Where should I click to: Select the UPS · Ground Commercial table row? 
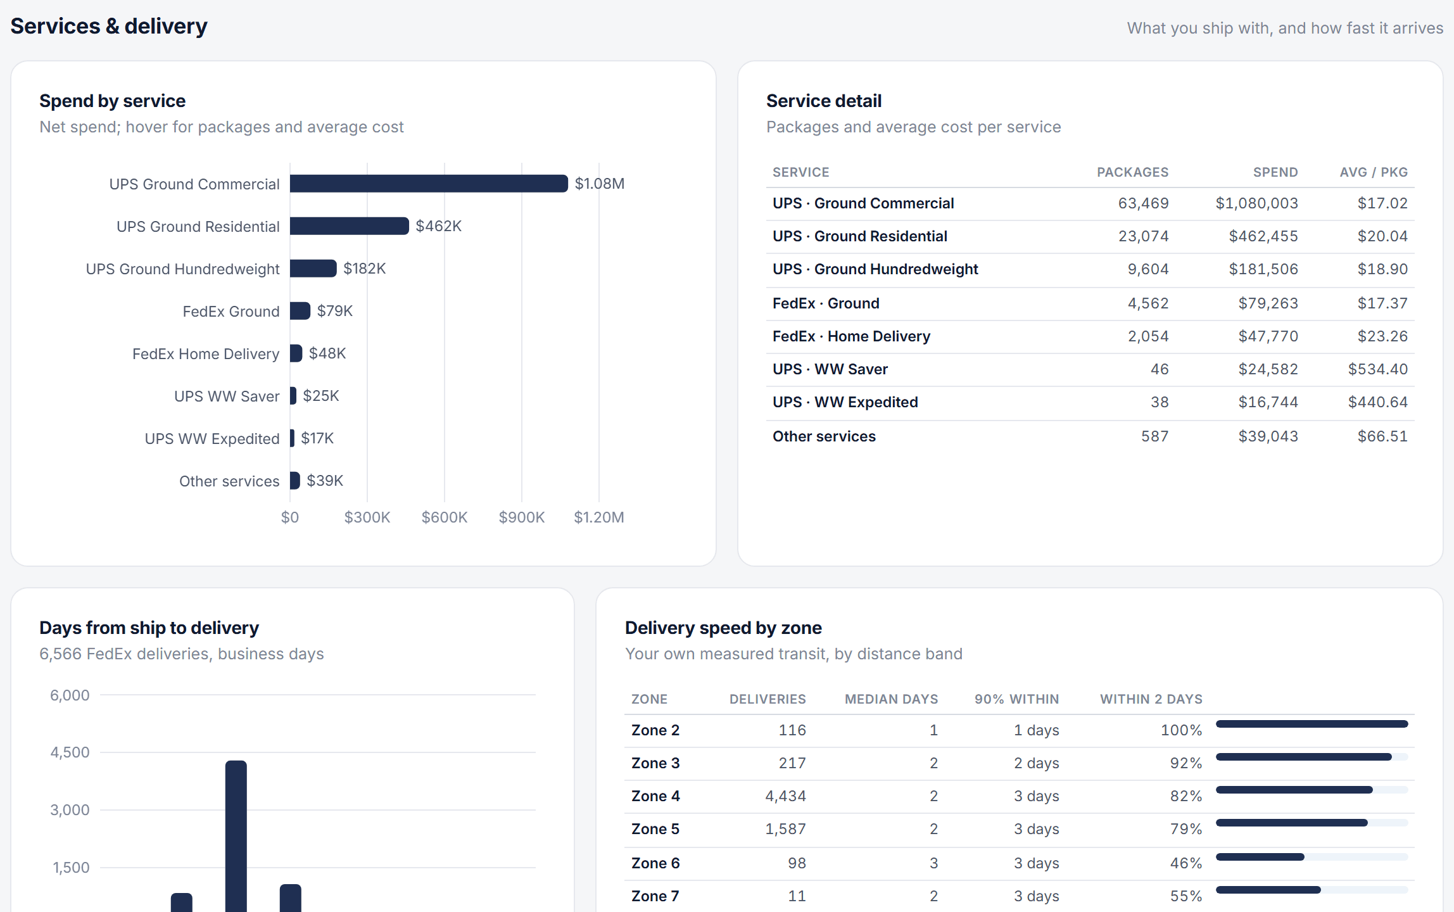click(x=1090, y=203)
